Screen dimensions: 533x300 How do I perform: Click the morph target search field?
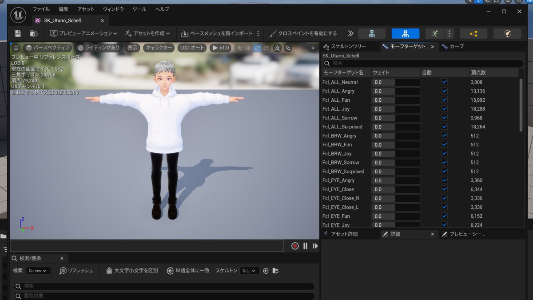click(x=423, y=64)
